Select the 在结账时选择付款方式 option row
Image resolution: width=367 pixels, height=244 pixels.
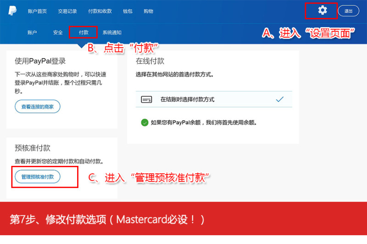coord(214,99)
